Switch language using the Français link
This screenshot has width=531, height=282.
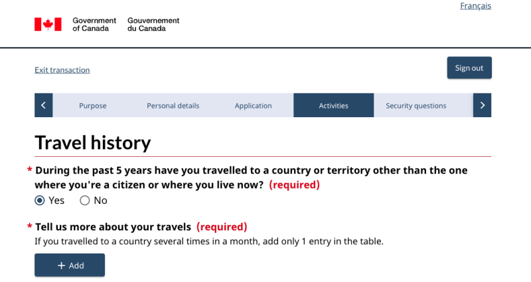[475, 6]
